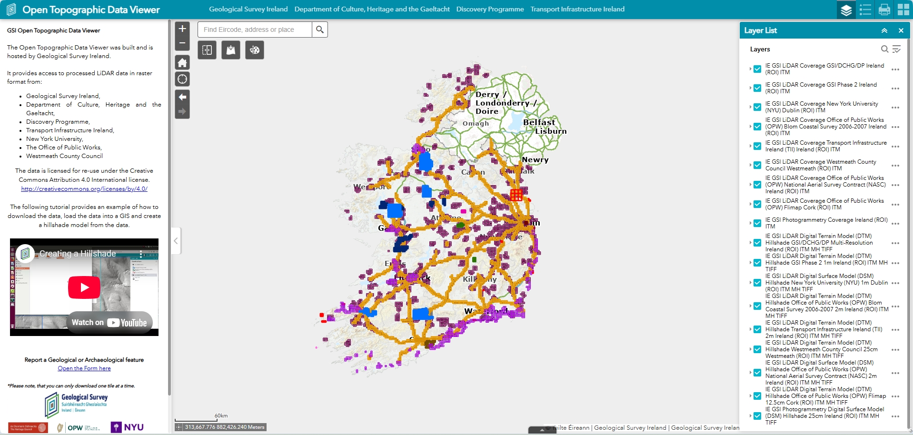The image size is (913, 435).
Task: Open options for GSI Phase 2 Coverage layer
Action: coord(895,89)
